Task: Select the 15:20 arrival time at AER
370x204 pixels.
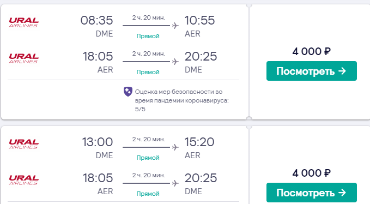Action: [x=199, y=142]
